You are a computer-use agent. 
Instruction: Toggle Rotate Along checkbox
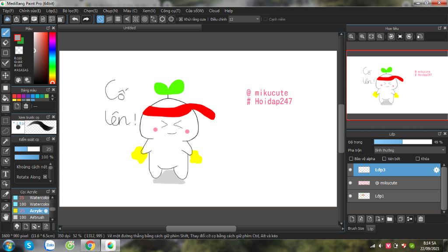tap(45, 177)
